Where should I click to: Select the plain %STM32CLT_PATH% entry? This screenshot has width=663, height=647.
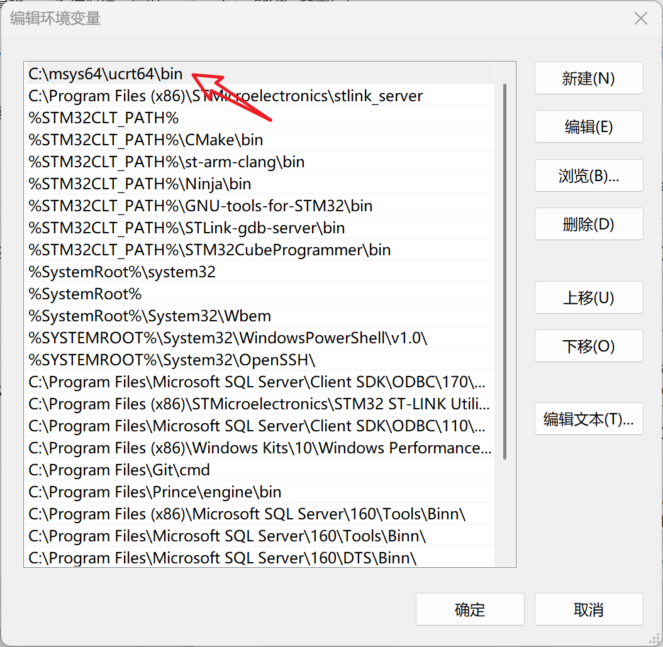[x=259, y=118]
